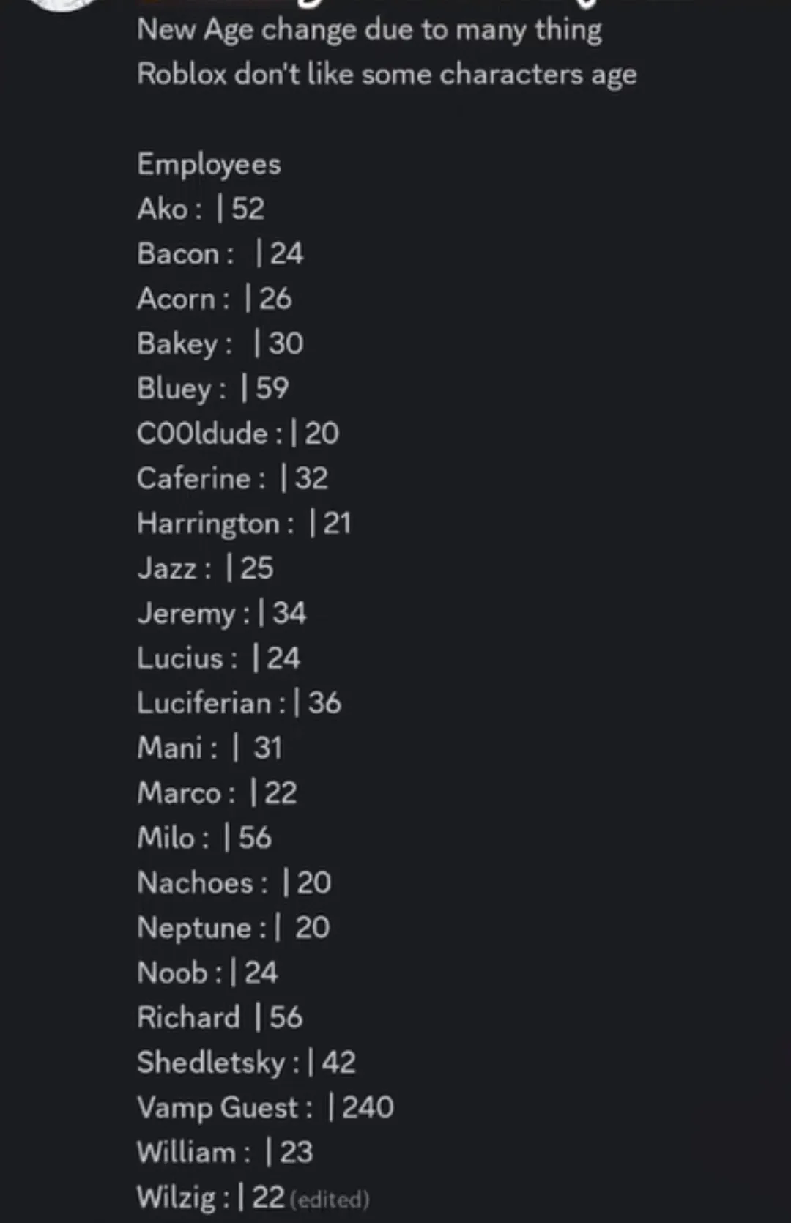Select the 'Bluey : | 59' line
The width and height of the screenshot is (791, 1223).
[212, 389]
